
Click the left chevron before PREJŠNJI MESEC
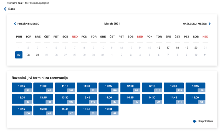click(x=15, y=24)
